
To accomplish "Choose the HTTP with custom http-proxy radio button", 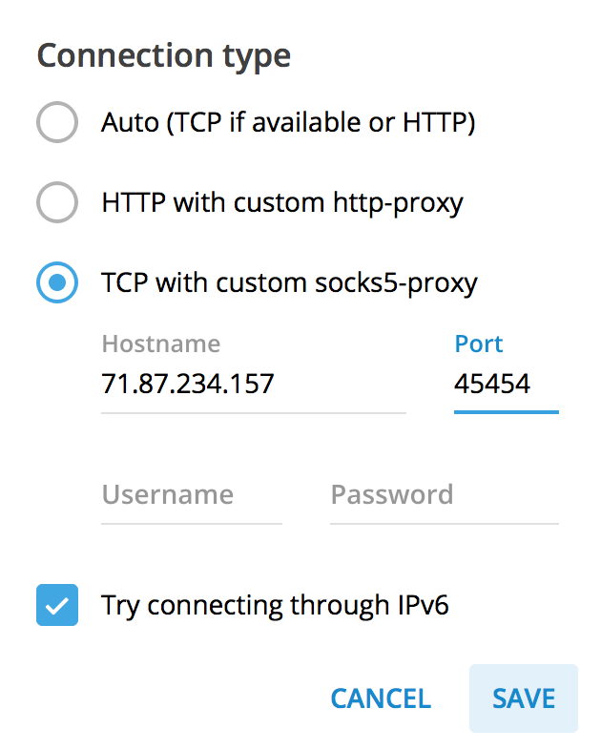I will coord(56,203).
